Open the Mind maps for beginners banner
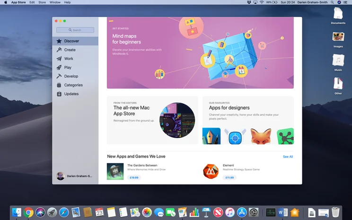Image resolution: width=352 pixels, height=220 pixels. pyautogui.click(x=200, y=53)
